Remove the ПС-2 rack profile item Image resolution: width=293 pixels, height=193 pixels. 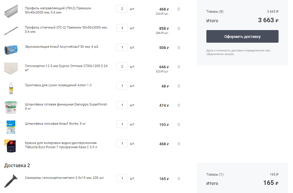(179, 28)
